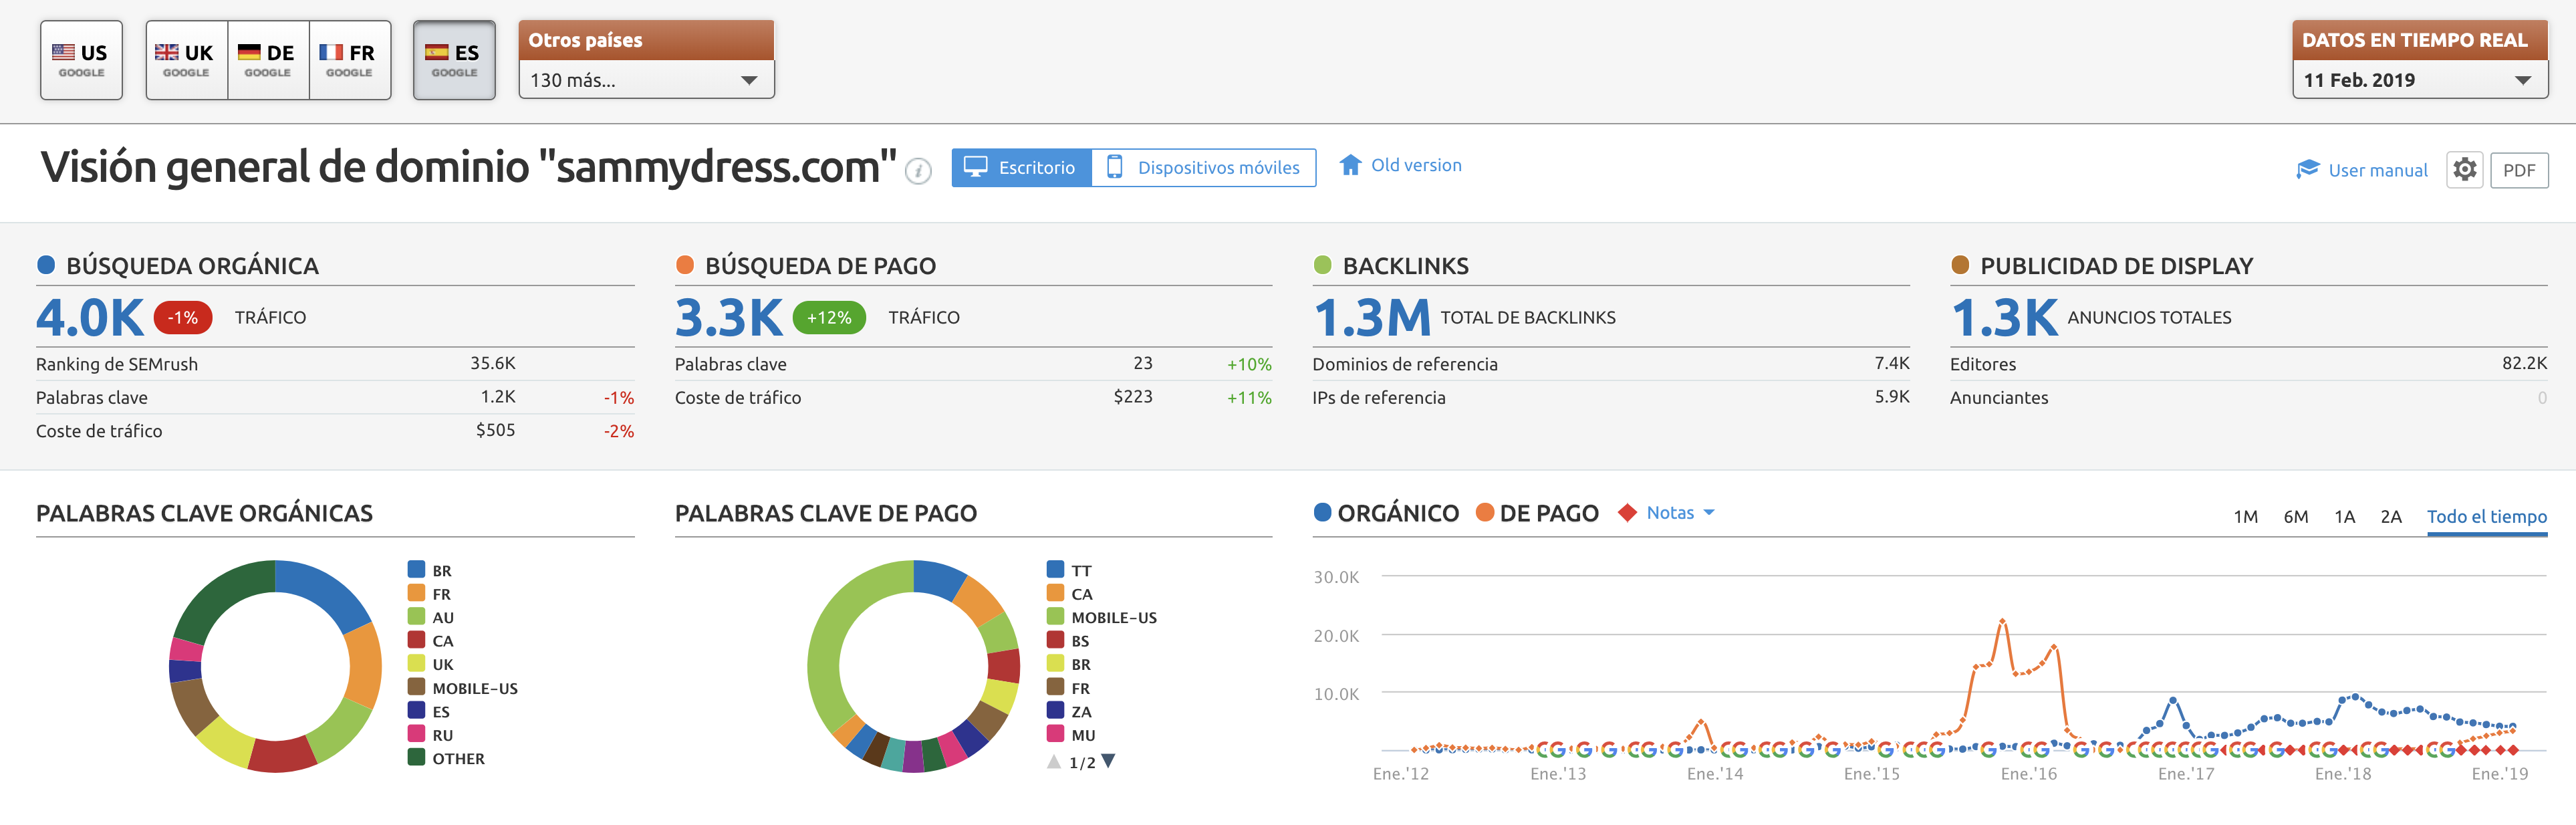This screenshot has width=2576, height=825.
Task: Toggle the ORGÁNICO series in trend chart
Action: (x=1386, y=513)
